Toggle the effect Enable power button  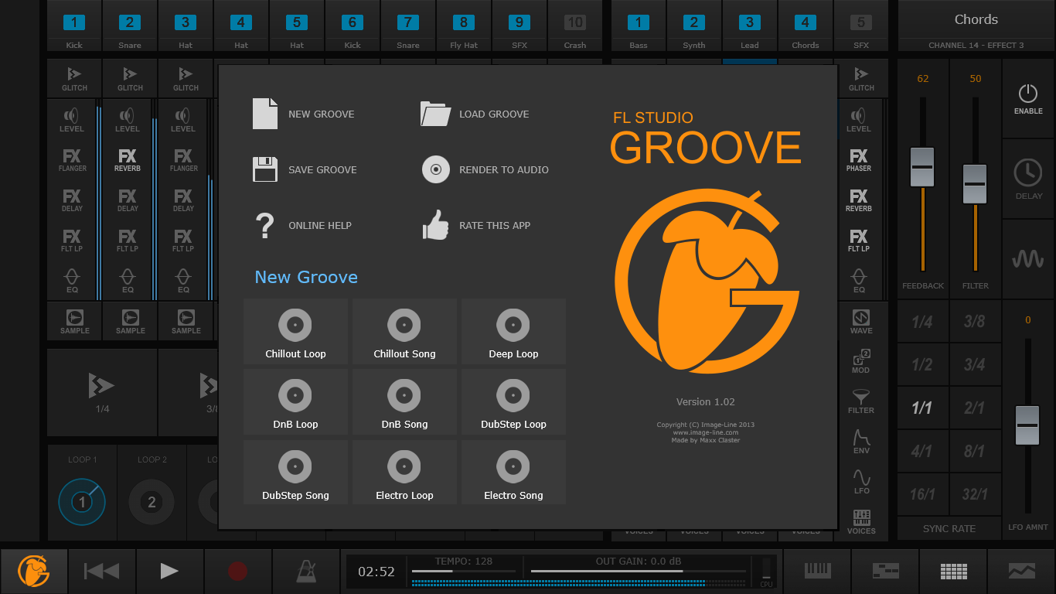pyautogui.click(x=1027, y=99)
